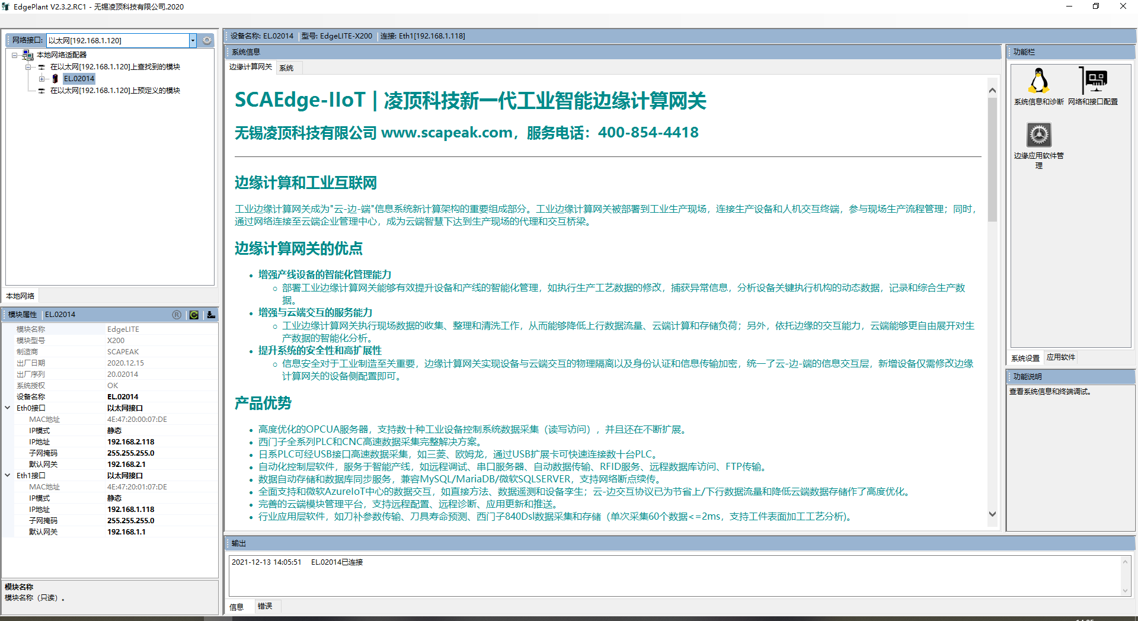Click the Eth1 MAC地址 value 4E:47:20:01:07:DE
The height and width of the screenshot is (621, 1138).
click(x=137, y=487)
